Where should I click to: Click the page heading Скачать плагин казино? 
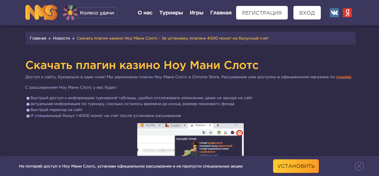142,65
